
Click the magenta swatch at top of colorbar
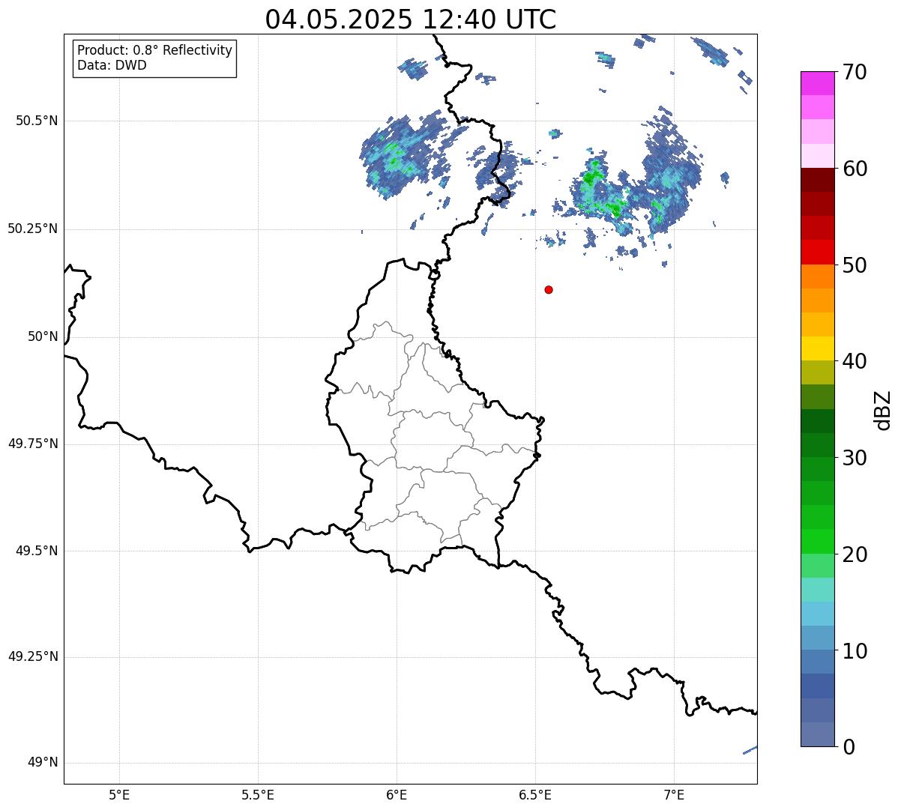pos(817,83)
